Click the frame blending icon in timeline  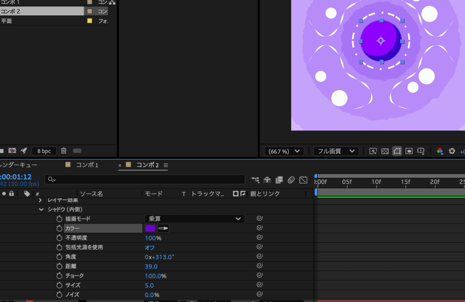pos(279,180)
